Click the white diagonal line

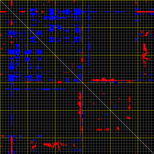[x=77, y=77]
